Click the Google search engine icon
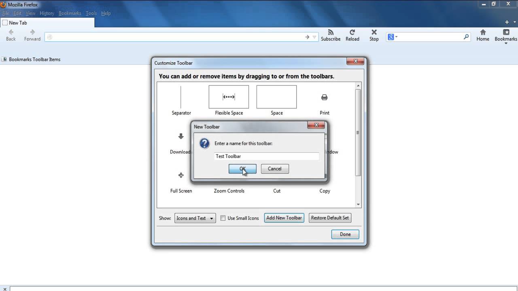518x291 pixels. (x=391, y=37)
